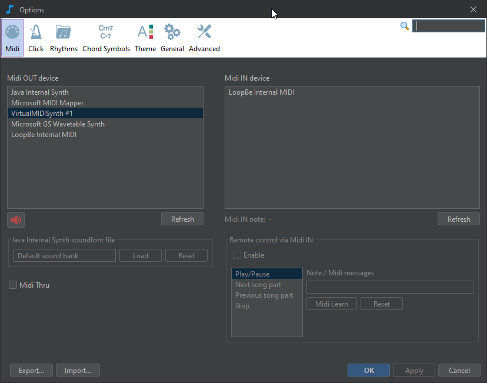Click the Note / Midi messages field
The width and height of the screenshot is (487, 383).
coord(390,287)
